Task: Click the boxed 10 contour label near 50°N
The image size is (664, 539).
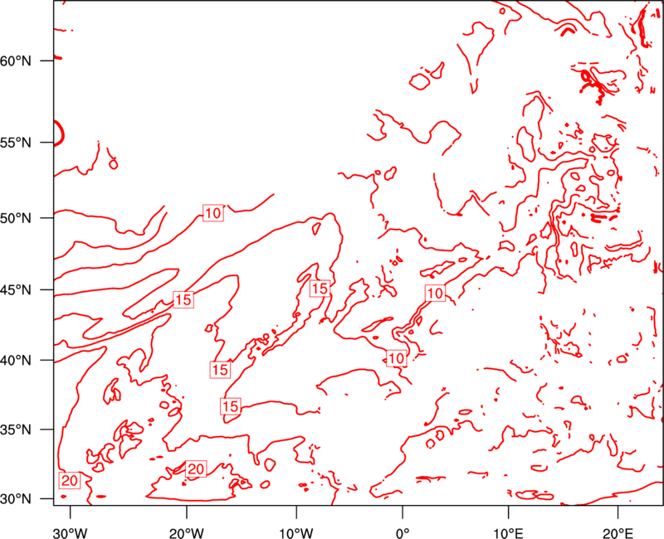Action: [x=213, y=213]
